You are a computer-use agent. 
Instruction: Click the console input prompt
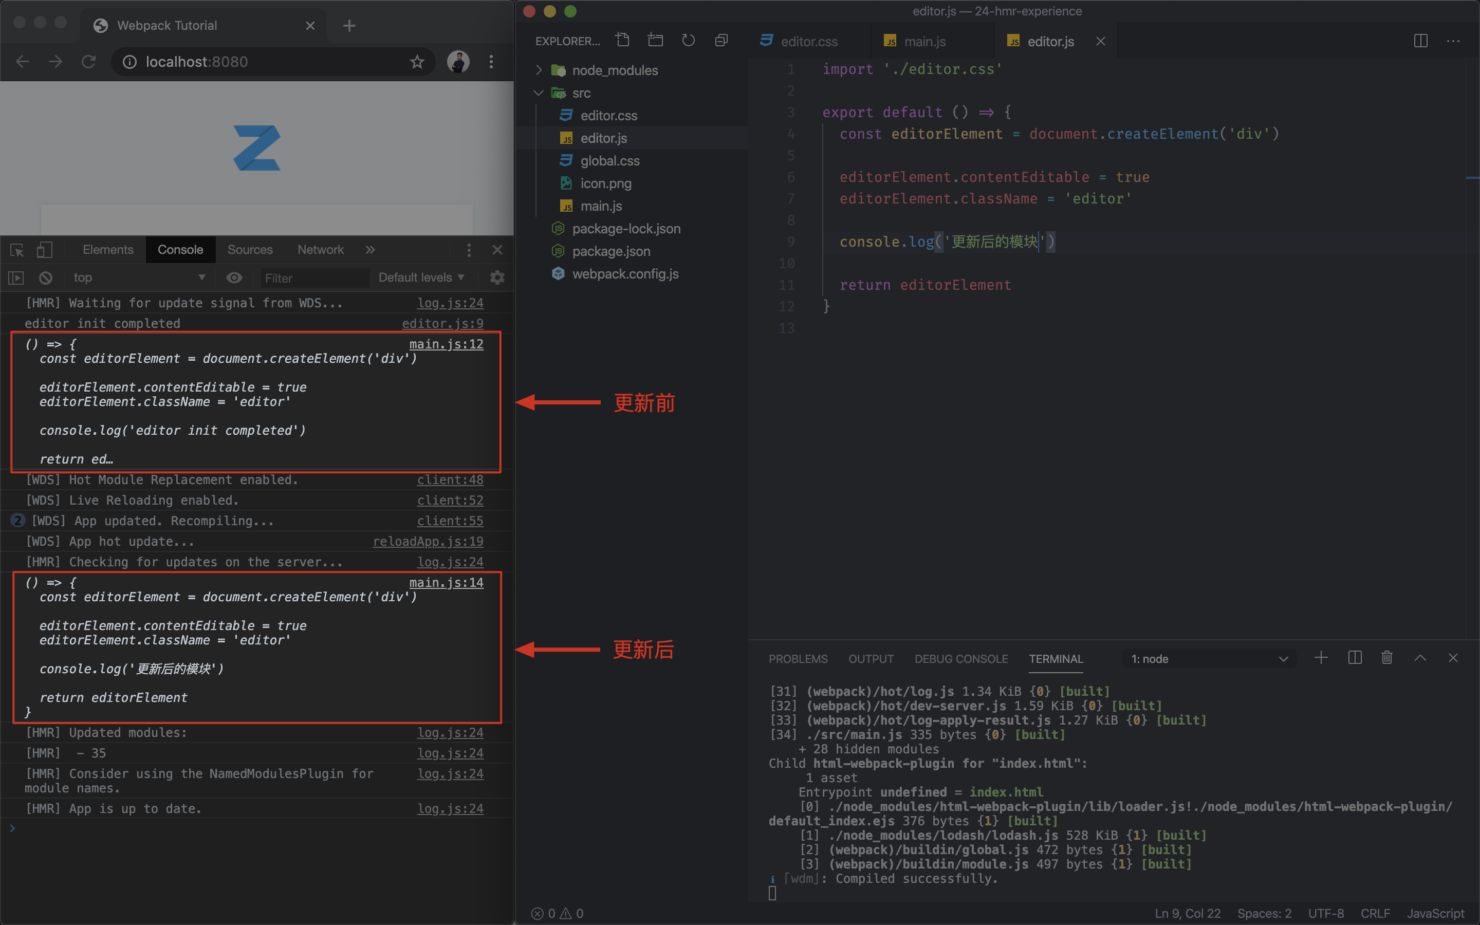coord(257,828)
